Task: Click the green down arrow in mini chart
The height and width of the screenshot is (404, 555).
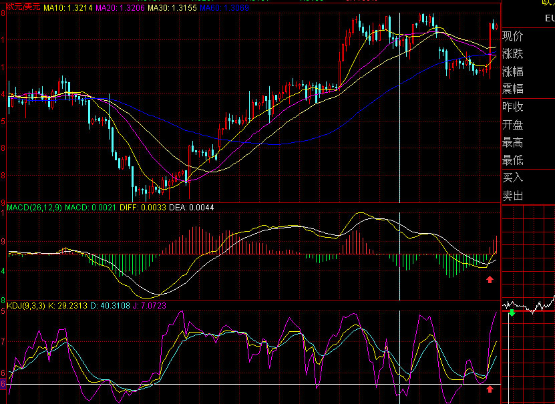Action: tap(512, 313)
